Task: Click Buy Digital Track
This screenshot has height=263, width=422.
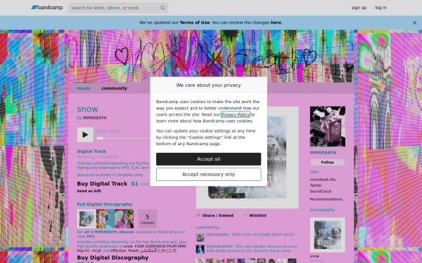Action: tap(102, 184)
